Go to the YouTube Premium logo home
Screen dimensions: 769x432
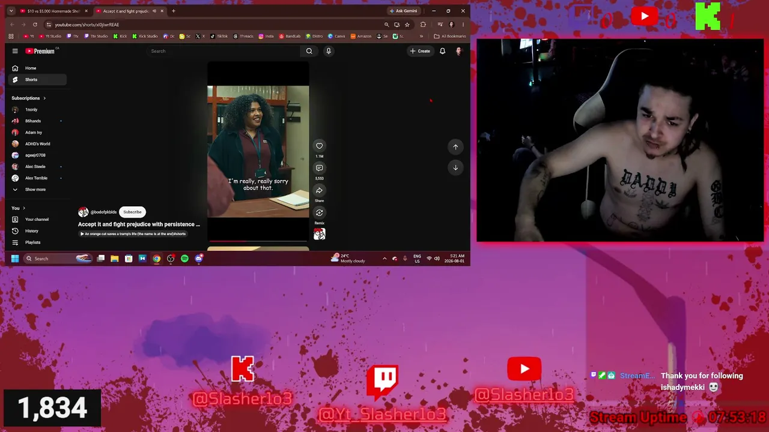(40, 51)
